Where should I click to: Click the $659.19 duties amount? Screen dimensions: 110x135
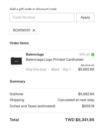88,106
